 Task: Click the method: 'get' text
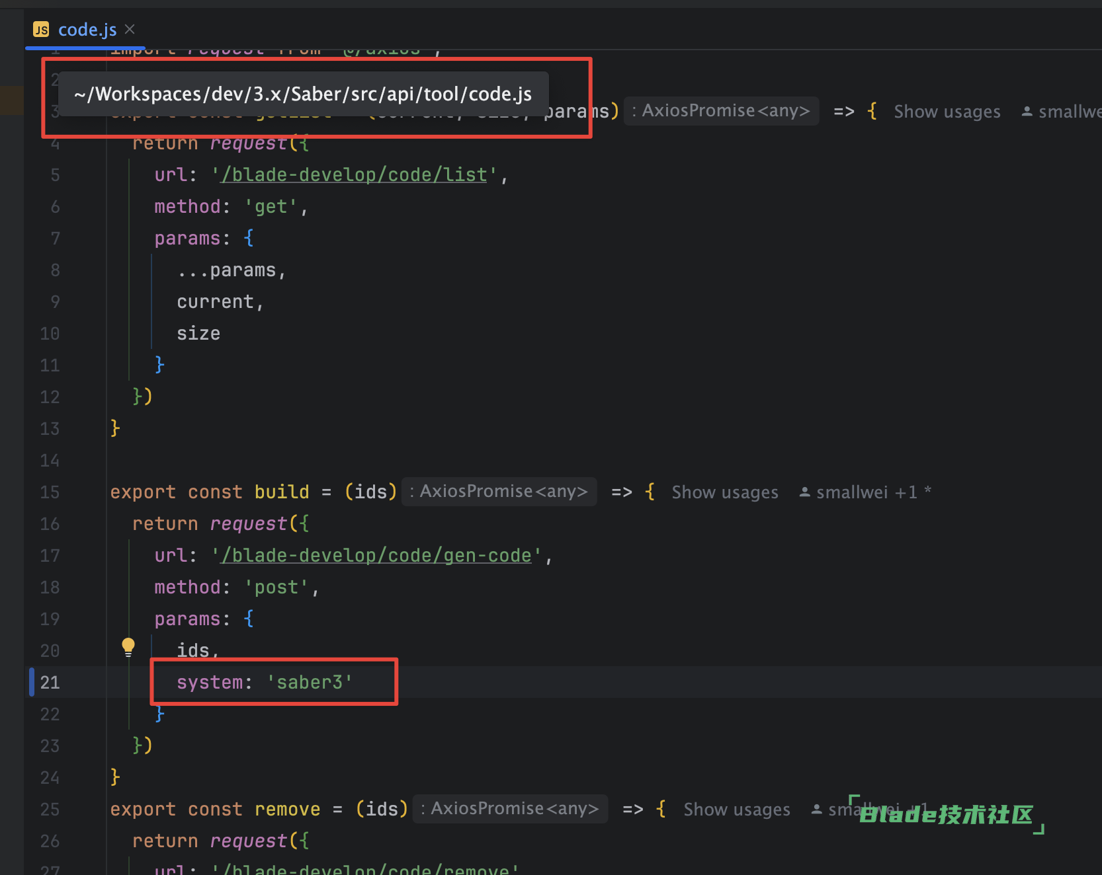click(x=231, y=207)
